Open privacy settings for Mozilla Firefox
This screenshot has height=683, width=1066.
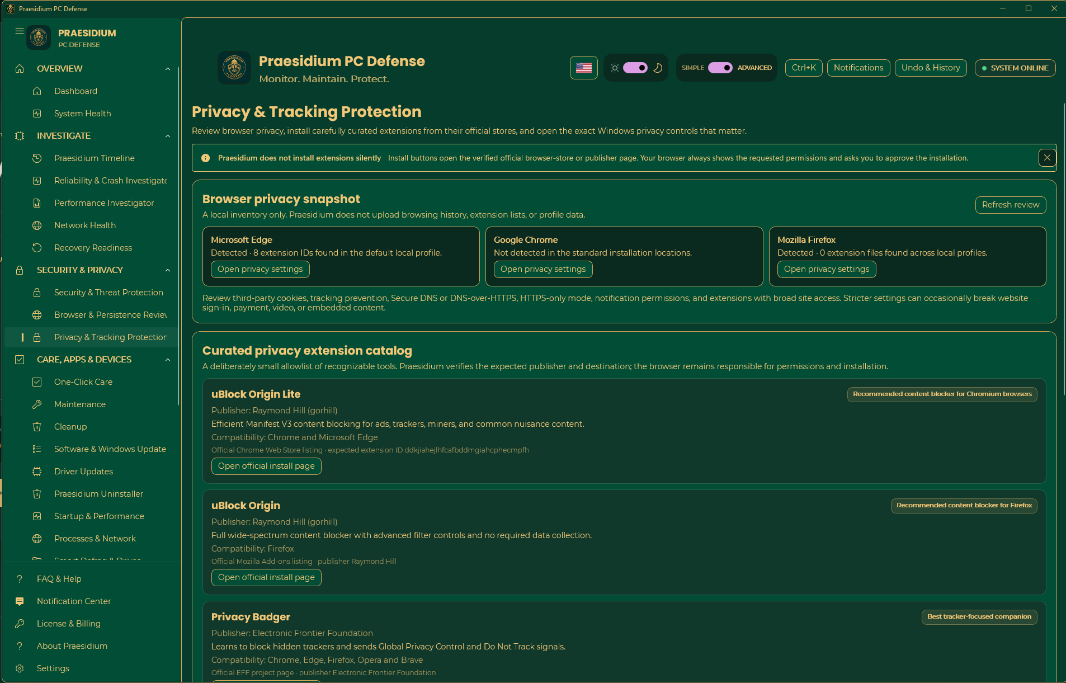point(827,269)
